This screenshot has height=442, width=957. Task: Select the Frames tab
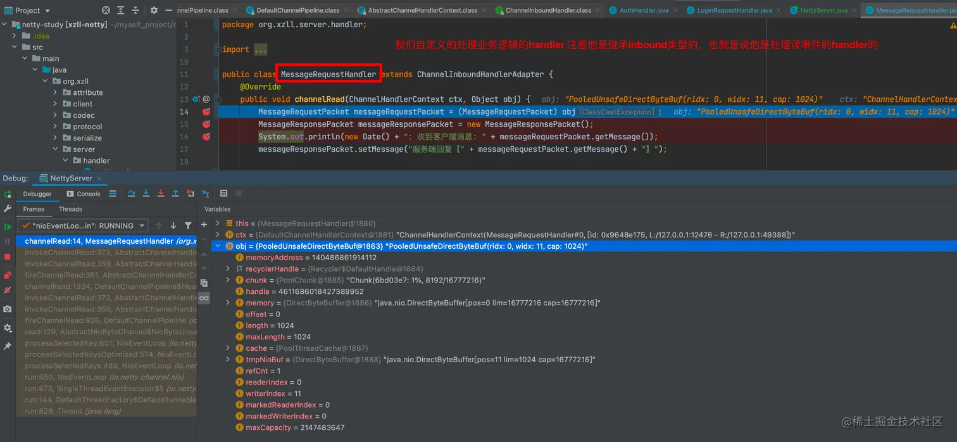point(34,209)
